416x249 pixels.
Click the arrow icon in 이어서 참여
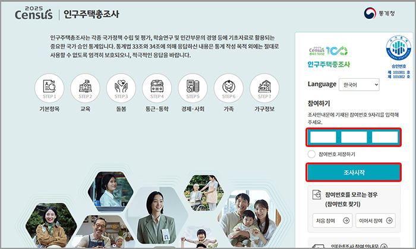point(389,221)
